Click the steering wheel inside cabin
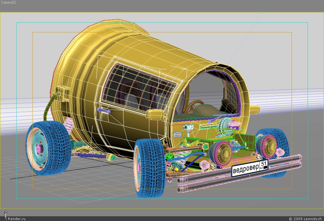The width and height of the screenshot is (324, 221). coord(195,105)
